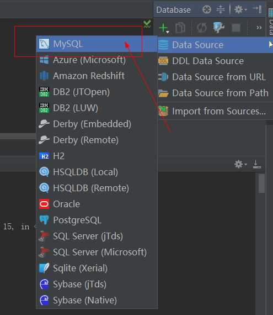Open the Data Source submenu item
273x315 pixels.
click(x=215, y=45)
